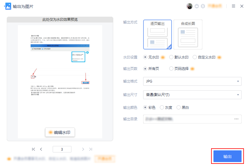The width and height of the screenshot is (248, 165).
Task: Click the S coin badge icon
Action: click(203, 6)
